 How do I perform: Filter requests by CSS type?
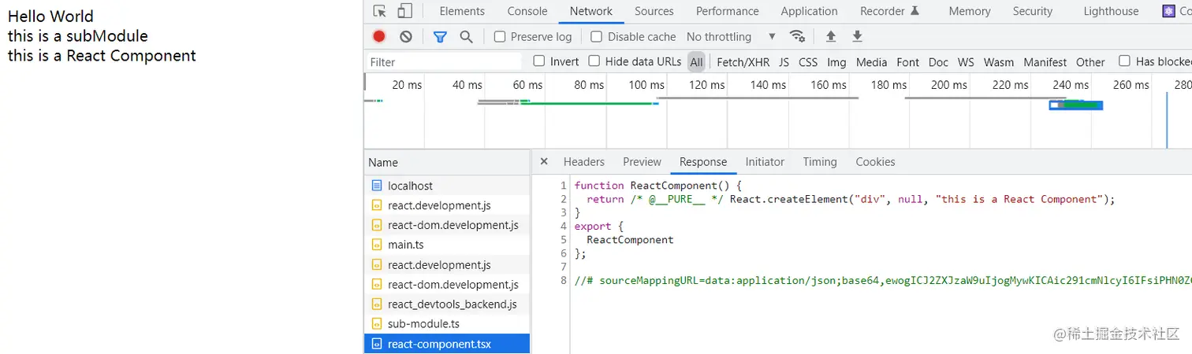pyautogui.click(x=808, y=62)
